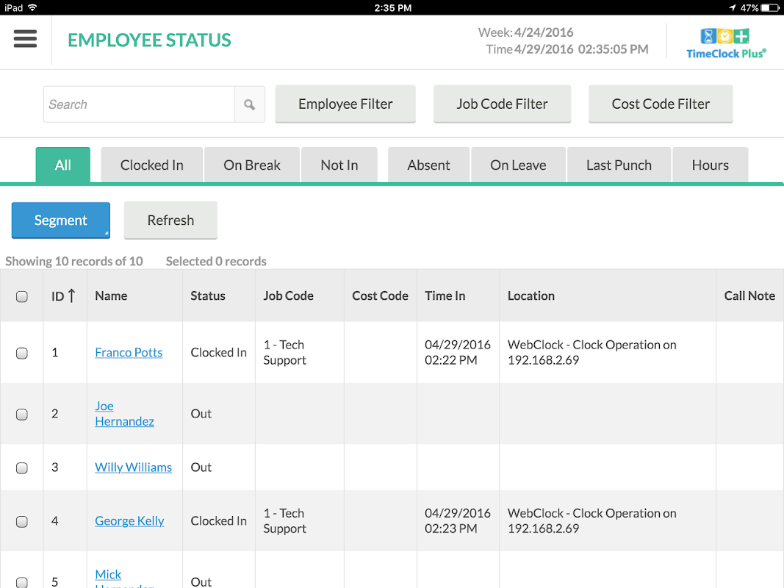Click the magnifying glass search icon

pos(250,104)
